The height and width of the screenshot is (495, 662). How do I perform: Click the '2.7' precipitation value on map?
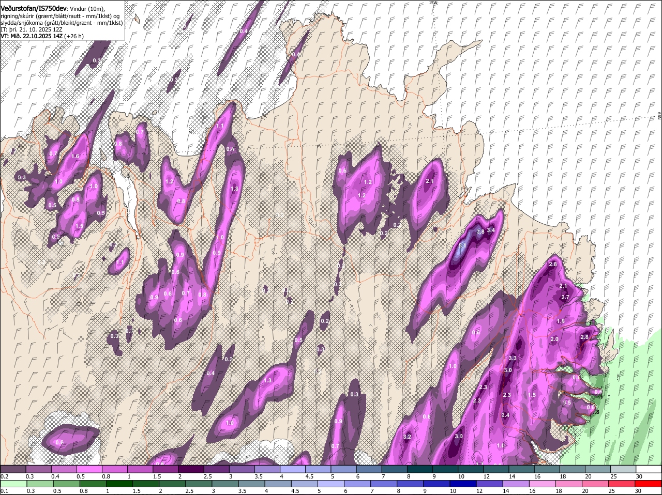click(565, 297)
